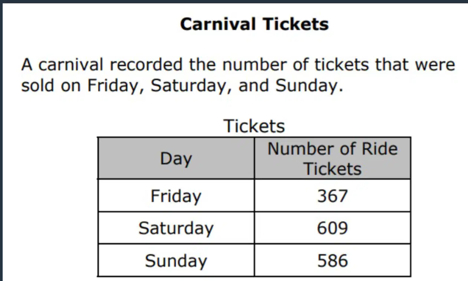Click the value 586
Viewport: 468px width, 281px height.
(x=333, y=260)
